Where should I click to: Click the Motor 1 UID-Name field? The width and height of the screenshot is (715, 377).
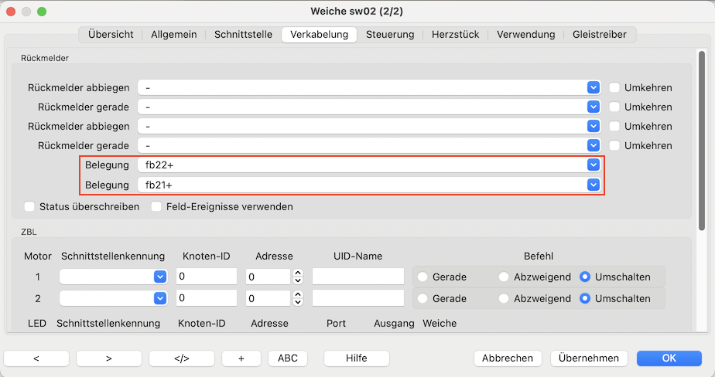(357, 277)
